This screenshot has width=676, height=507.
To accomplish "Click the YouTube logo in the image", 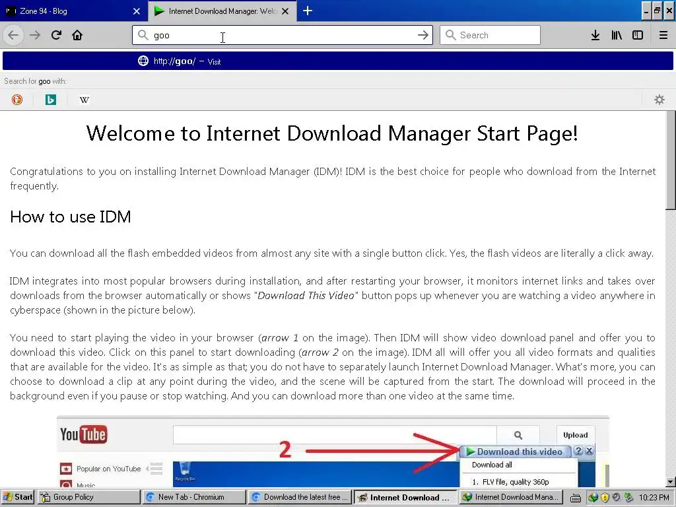I will coord(84,434).
